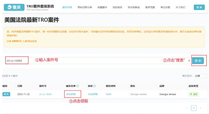Screen dimensions: 209x114
Task: Open the 案件列表 tab
Action: 67,7
